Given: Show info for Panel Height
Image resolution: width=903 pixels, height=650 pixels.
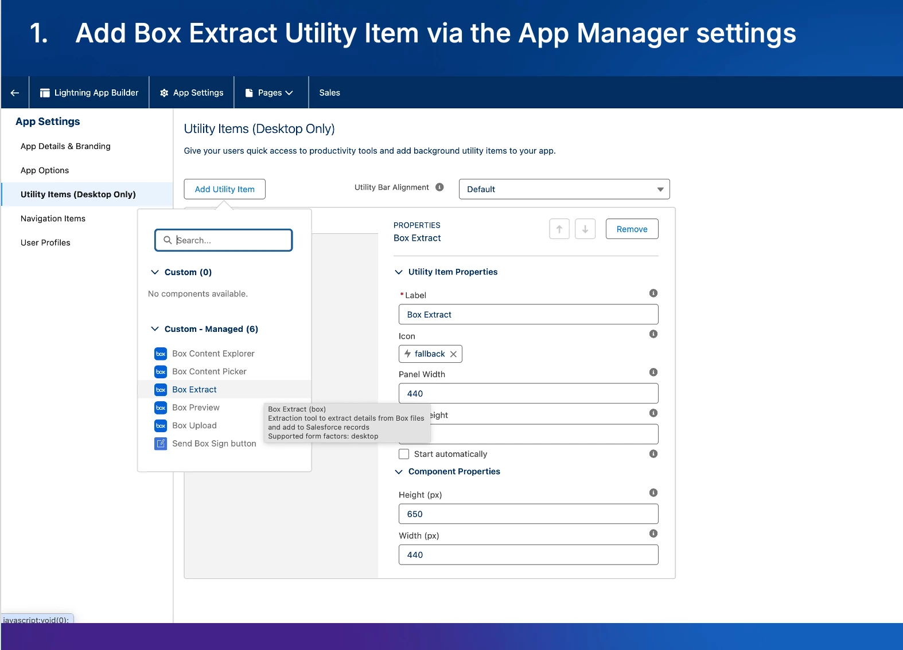Looking at the screenshot, I should tap(653, 413).
